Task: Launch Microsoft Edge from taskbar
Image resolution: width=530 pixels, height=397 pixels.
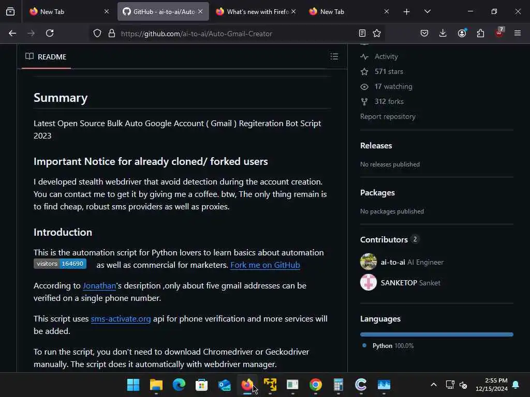Action: tap(179, 385)
